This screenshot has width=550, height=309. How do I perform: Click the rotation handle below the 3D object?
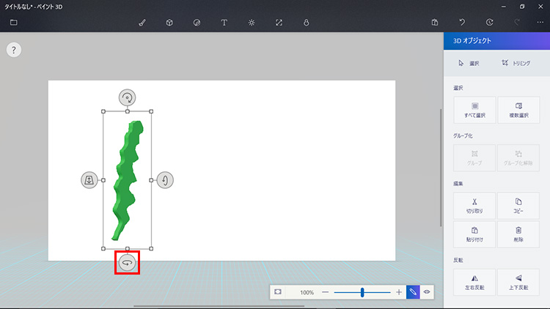[x=127, y=262]
